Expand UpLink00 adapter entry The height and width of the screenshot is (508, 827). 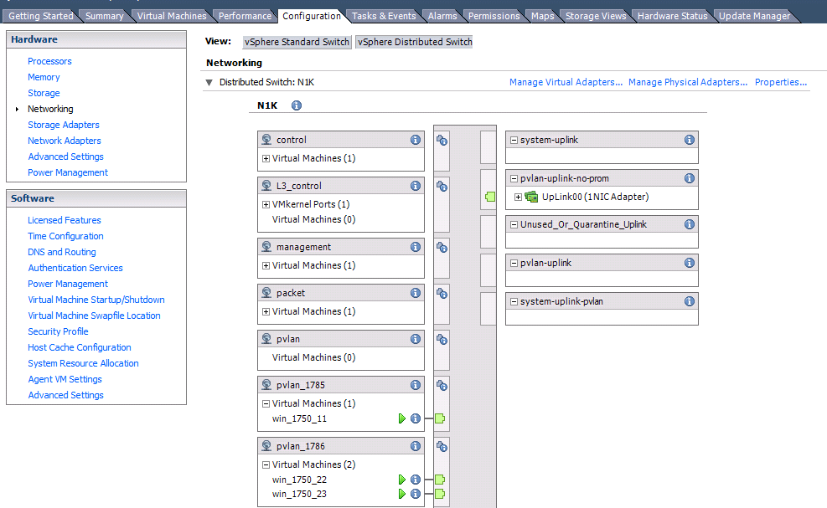coord(518,197)
